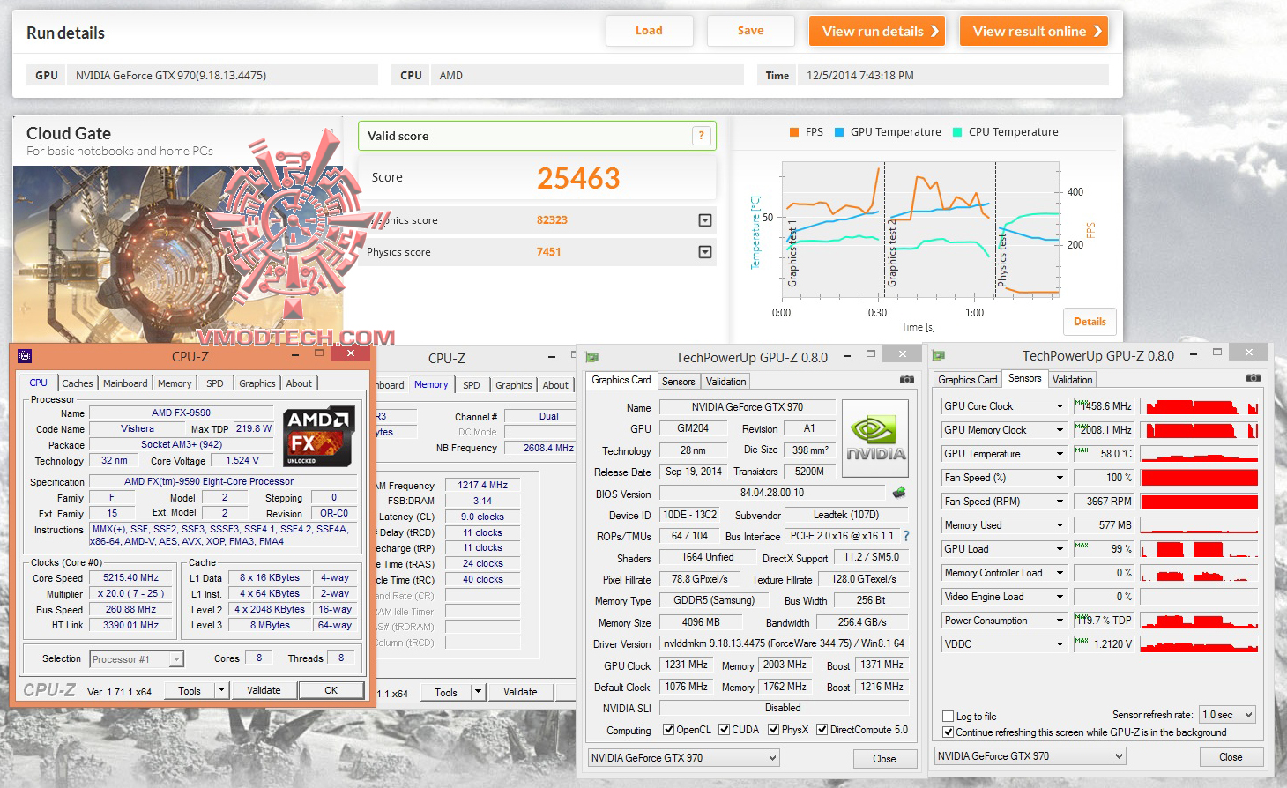Switch to Graphics Card tab in GPU-Z Sensors window
The width and height of the screenshot is (1287, 788).
[968, 380]
